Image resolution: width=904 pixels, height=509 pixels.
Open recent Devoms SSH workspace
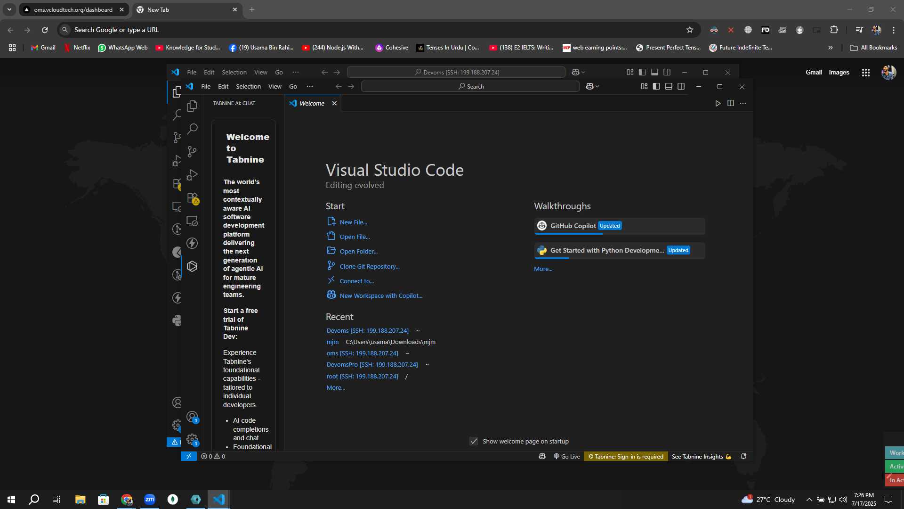pos(367,330)
